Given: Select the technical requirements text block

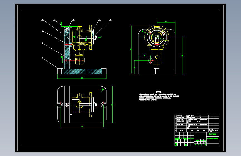Looking at the screenshot, I should [x=159, y=96].
